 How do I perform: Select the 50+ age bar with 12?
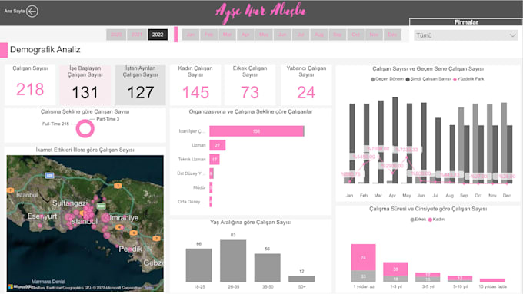click(301, 279)
